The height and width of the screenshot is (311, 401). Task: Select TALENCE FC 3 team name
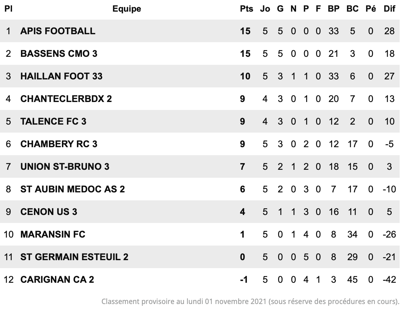(53, 121)
